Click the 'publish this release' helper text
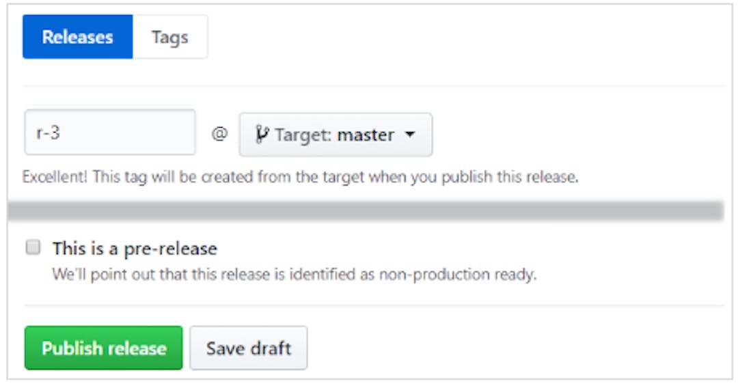738x388 pixels. (510, 178)
